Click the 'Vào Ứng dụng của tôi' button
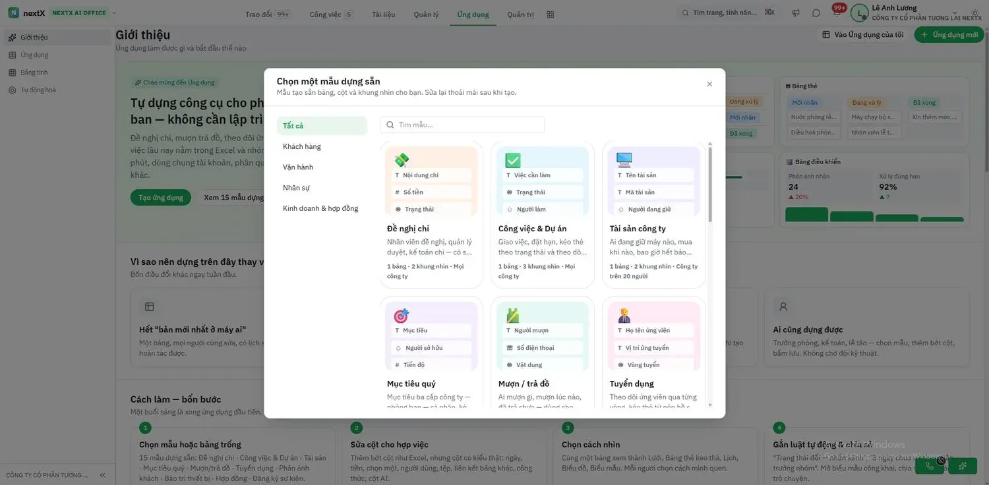 pyautogui.click(x=863, y=34)
